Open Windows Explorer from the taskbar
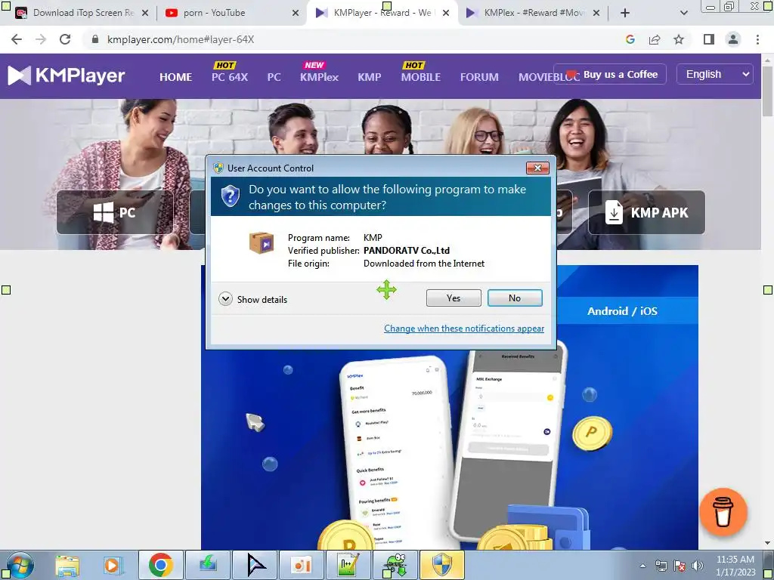Screen dimensions: 774x580 67,565
